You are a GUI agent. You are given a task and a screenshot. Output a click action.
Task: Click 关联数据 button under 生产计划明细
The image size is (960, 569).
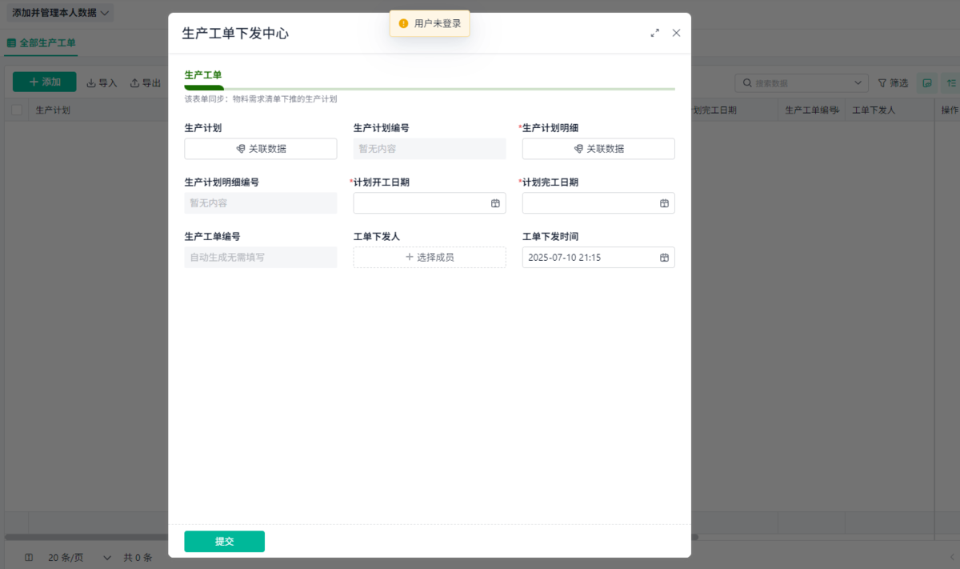tap(598, 149)
